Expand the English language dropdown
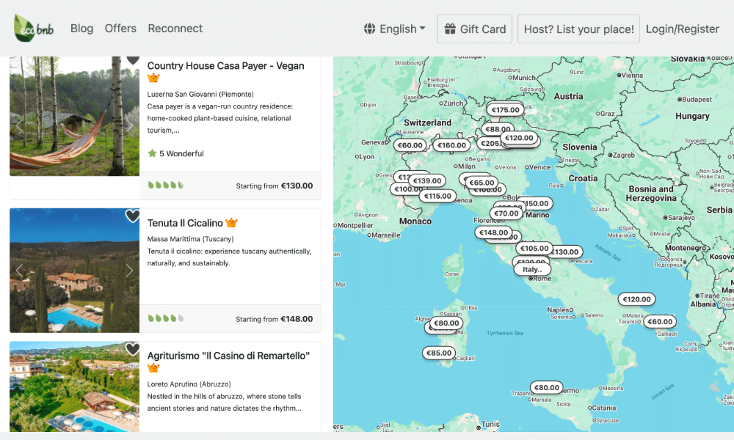 pos(395,29)
